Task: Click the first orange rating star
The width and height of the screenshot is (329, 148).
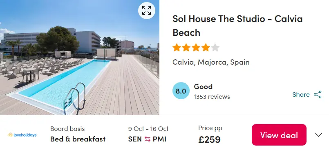Action: [177, 48]
